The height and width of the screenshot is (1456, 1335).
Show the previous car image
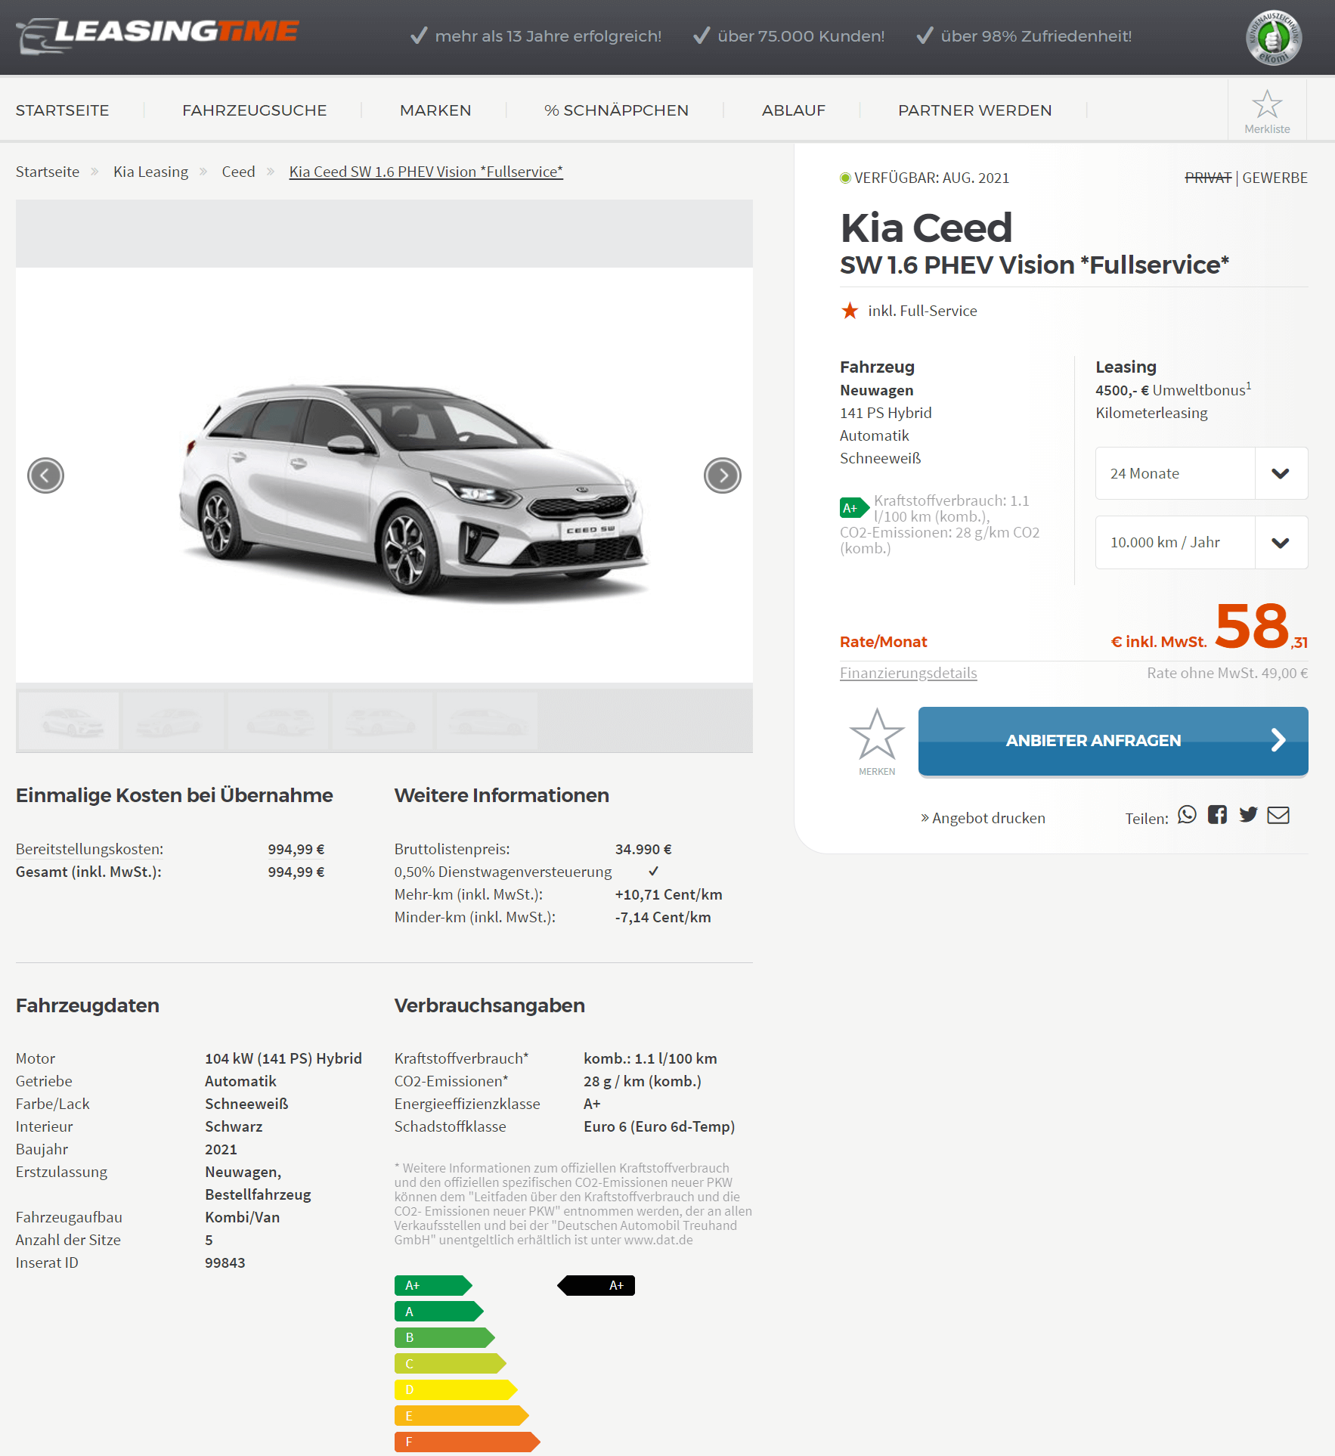pos(45,476)
